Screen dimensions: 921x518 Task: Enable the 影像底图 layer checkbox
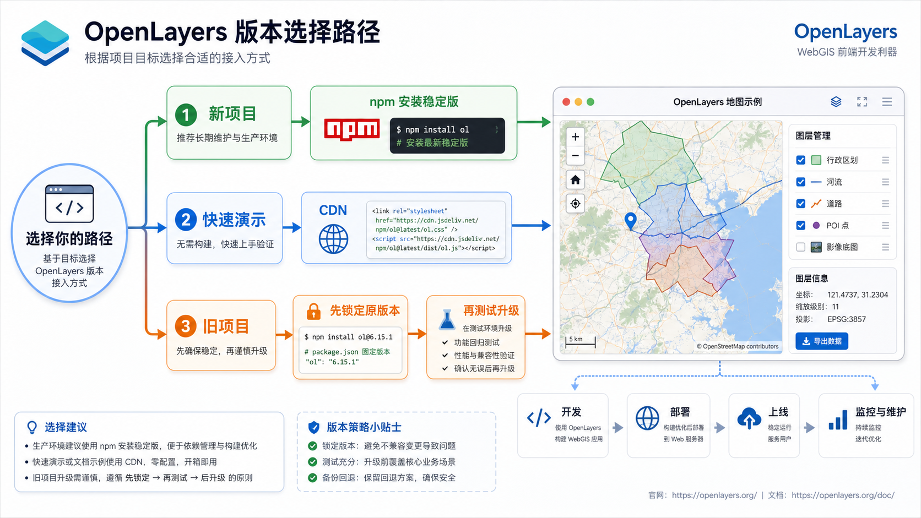[x=801, y=247]
